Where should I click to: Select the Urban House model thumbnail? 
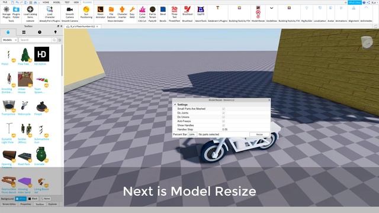click(25, 79)
